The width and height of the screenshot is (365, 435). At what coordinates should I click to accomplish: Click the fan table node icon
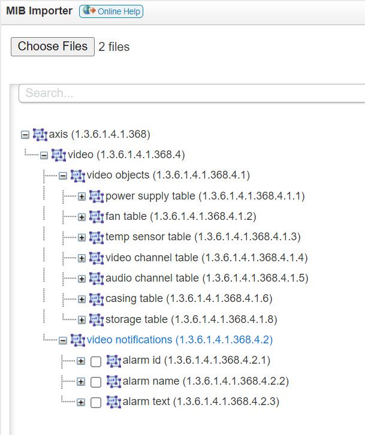point(96,216)
